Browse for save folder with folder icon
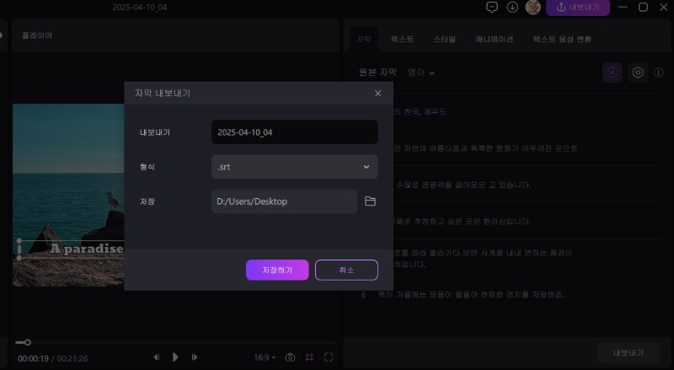The width and height of the screenshot is (674, 370). coord(370,201)
